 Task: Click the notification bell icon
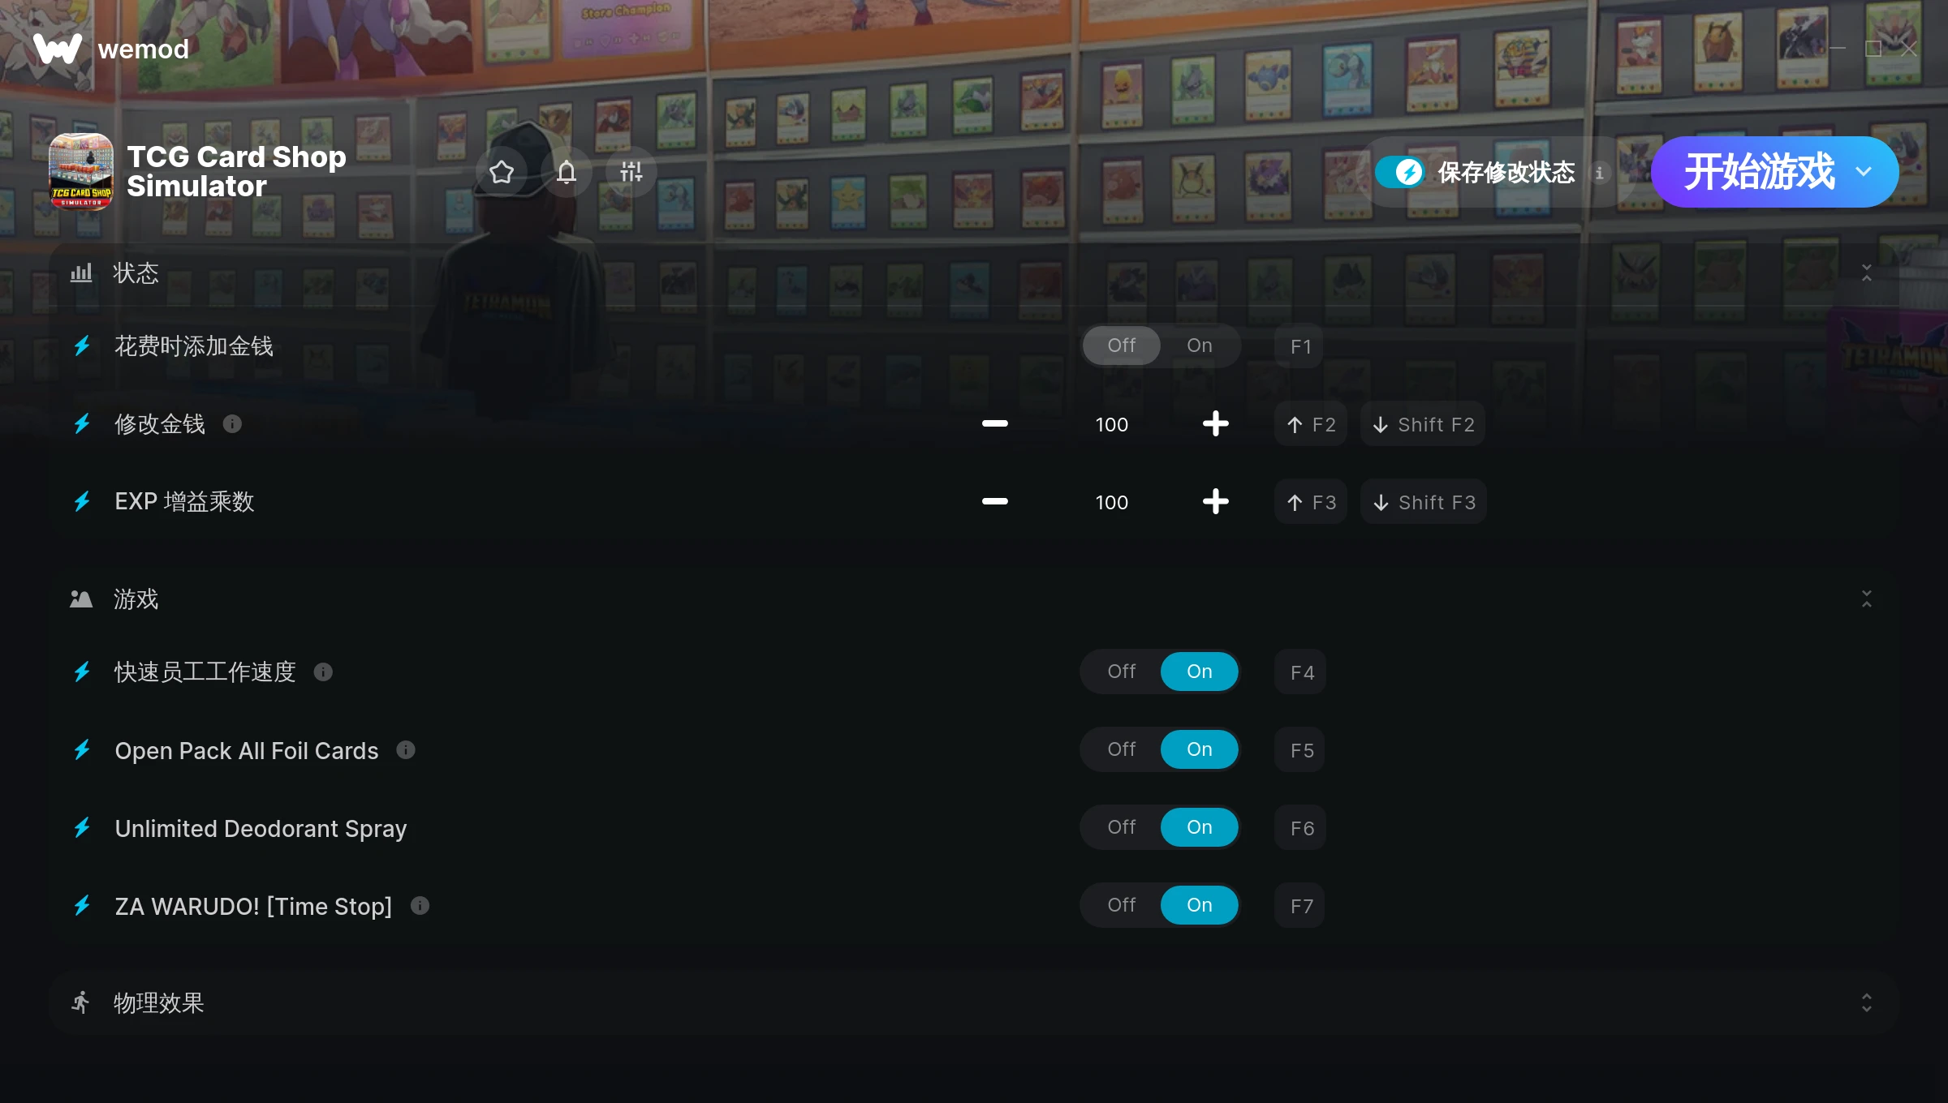click(567, 171)
